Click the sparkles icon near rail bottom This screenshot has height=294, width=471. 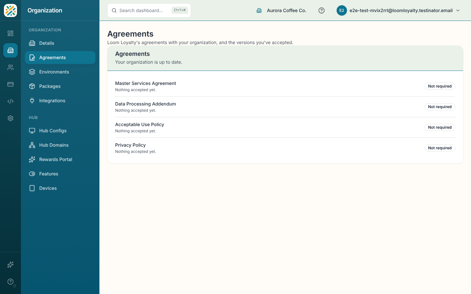point(10,265)
